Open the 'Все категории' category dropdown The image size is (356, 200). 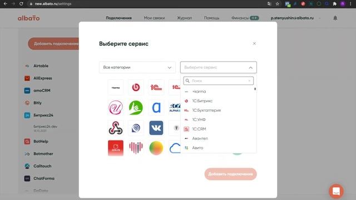click(137, 67)
